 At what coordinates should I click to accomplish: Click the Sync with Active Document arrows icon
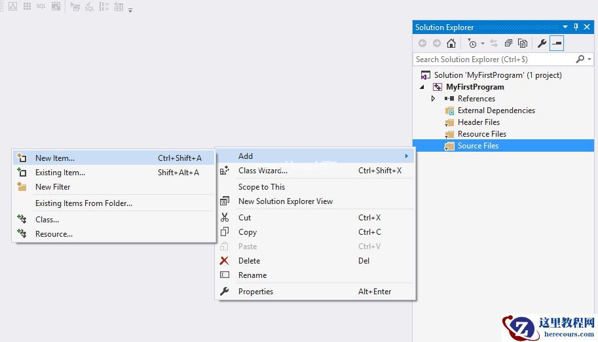click(x=494, y=43)
